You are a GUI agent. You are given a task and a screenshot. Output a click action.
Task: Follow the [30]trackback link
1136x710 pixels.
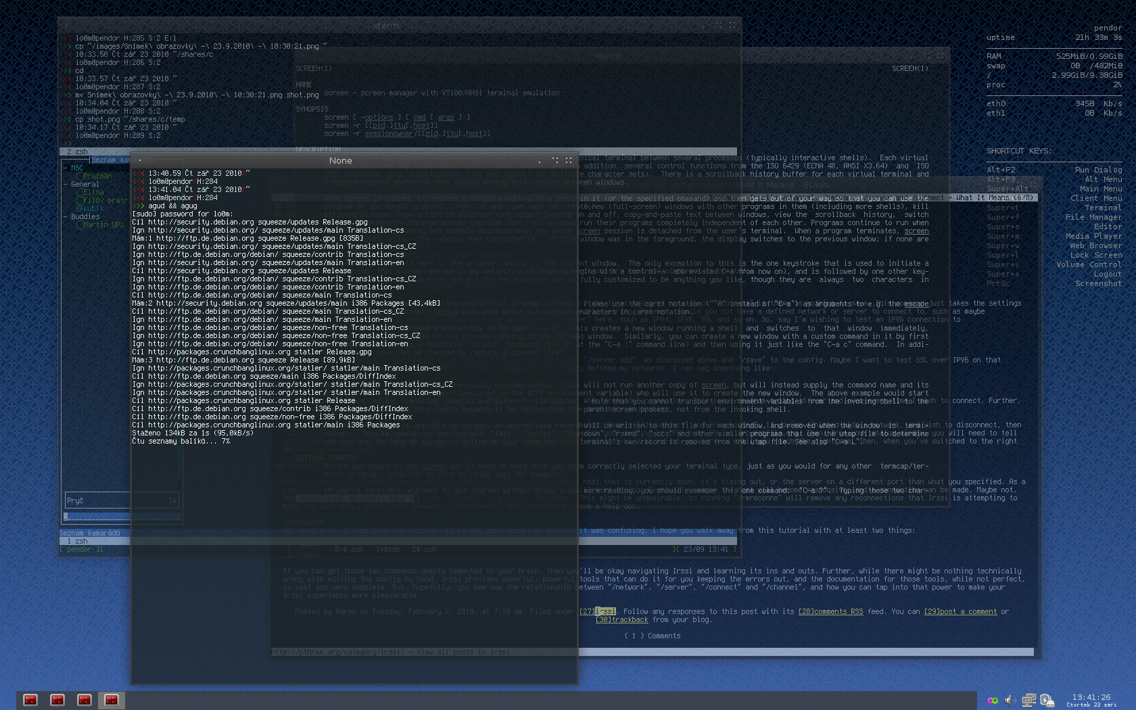[x=621, y=619]
